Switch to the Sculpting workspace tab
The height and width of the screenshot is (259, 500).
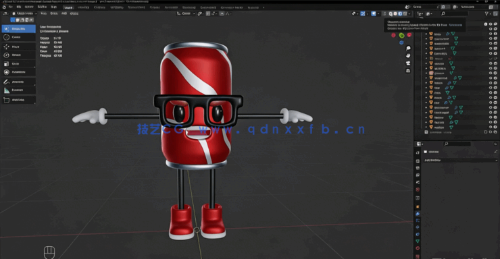click(x=99, y=7)
